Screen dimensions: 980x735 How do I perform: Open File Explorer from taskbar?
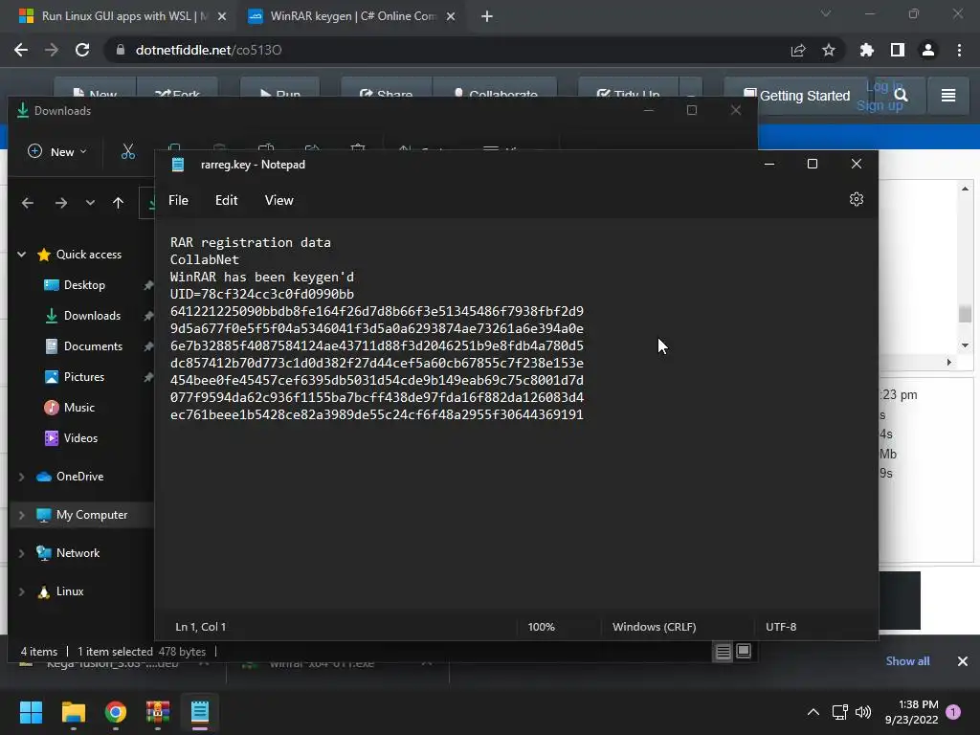click(73, 712)
